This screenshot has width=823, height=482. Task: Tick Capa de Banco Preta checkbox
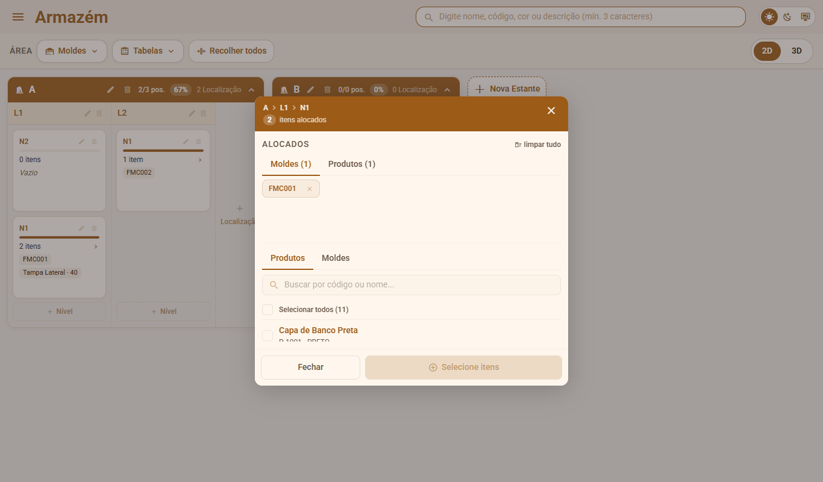268,336
